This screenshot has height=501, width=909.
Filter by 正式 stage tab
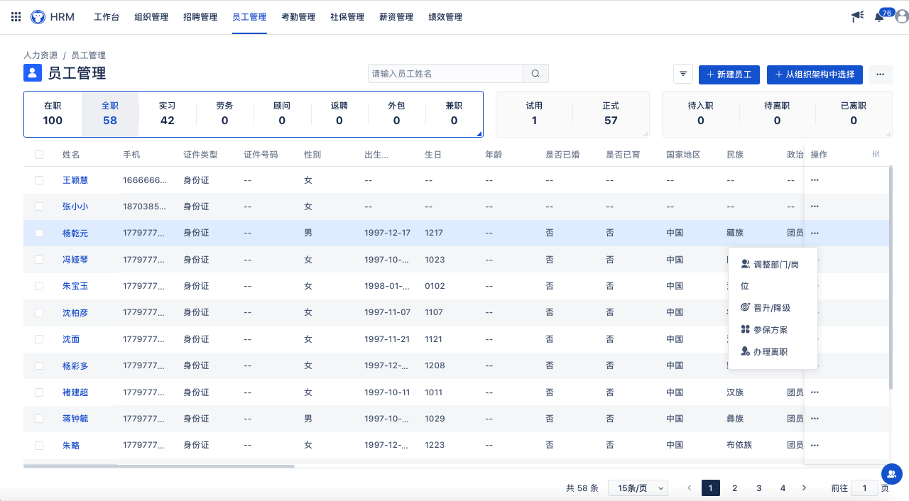tap(611, 114)
